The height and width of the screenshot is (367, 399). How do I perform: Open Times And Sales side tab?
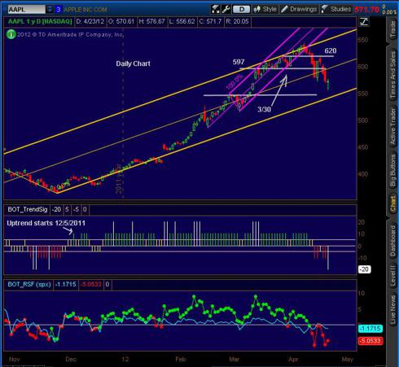tap(393, 75)
